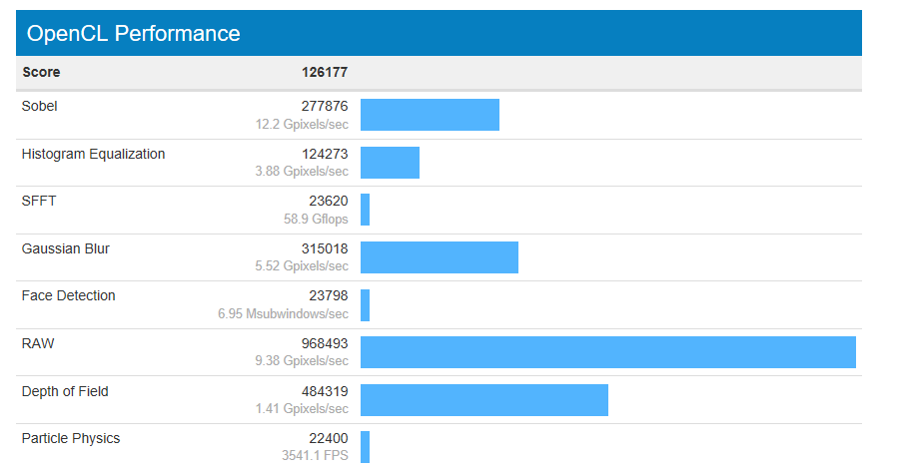Click the OpenCL Performance heading
The width and height of the screenshot is (912, 475).
click(133, 33)
